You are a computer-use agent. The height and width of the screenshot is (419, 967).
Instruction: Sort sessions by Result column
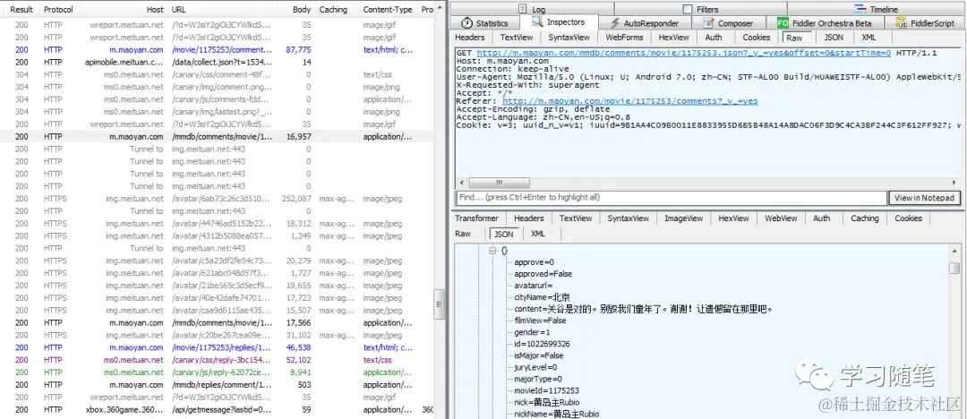click(21, 9)
